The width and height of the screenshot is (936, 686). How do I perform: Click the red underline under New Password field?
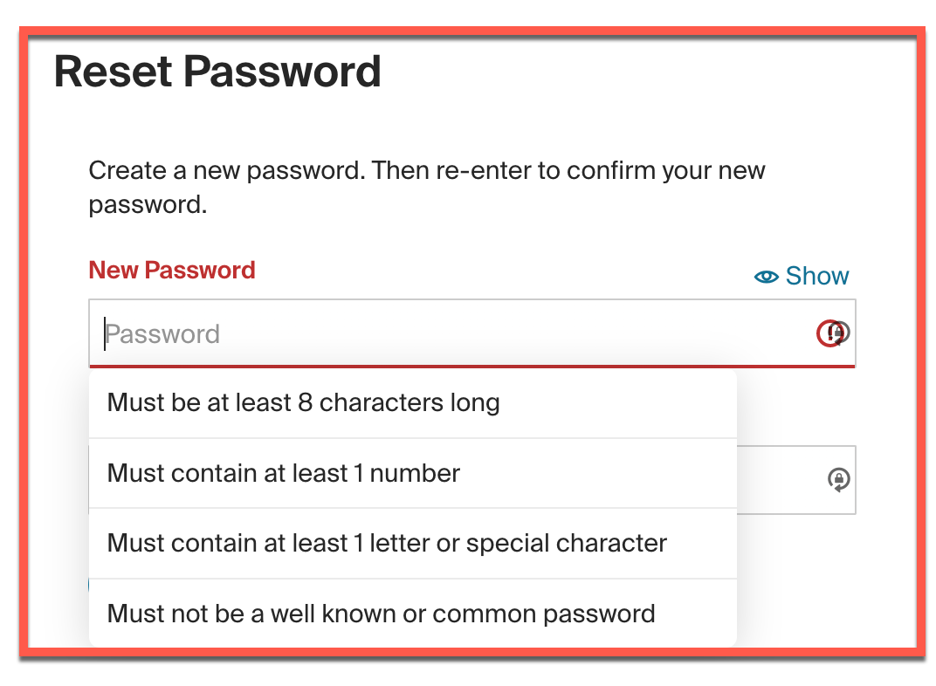(471, 367)
